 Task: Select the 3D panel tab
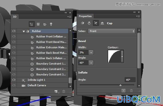[x=15, y=17]
